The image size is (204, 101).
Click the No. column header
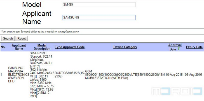(3, 47)
